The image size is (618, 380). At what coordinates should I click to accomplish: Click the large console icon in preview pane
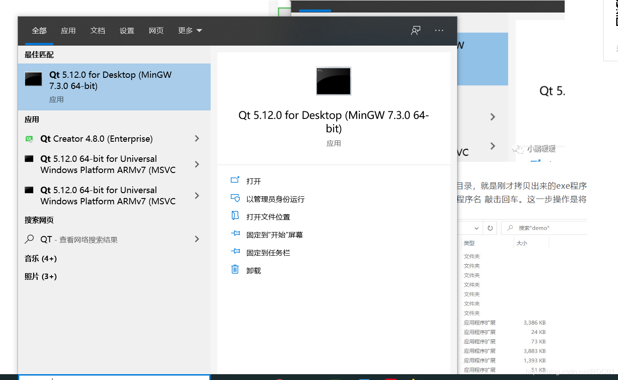(333, 81)
